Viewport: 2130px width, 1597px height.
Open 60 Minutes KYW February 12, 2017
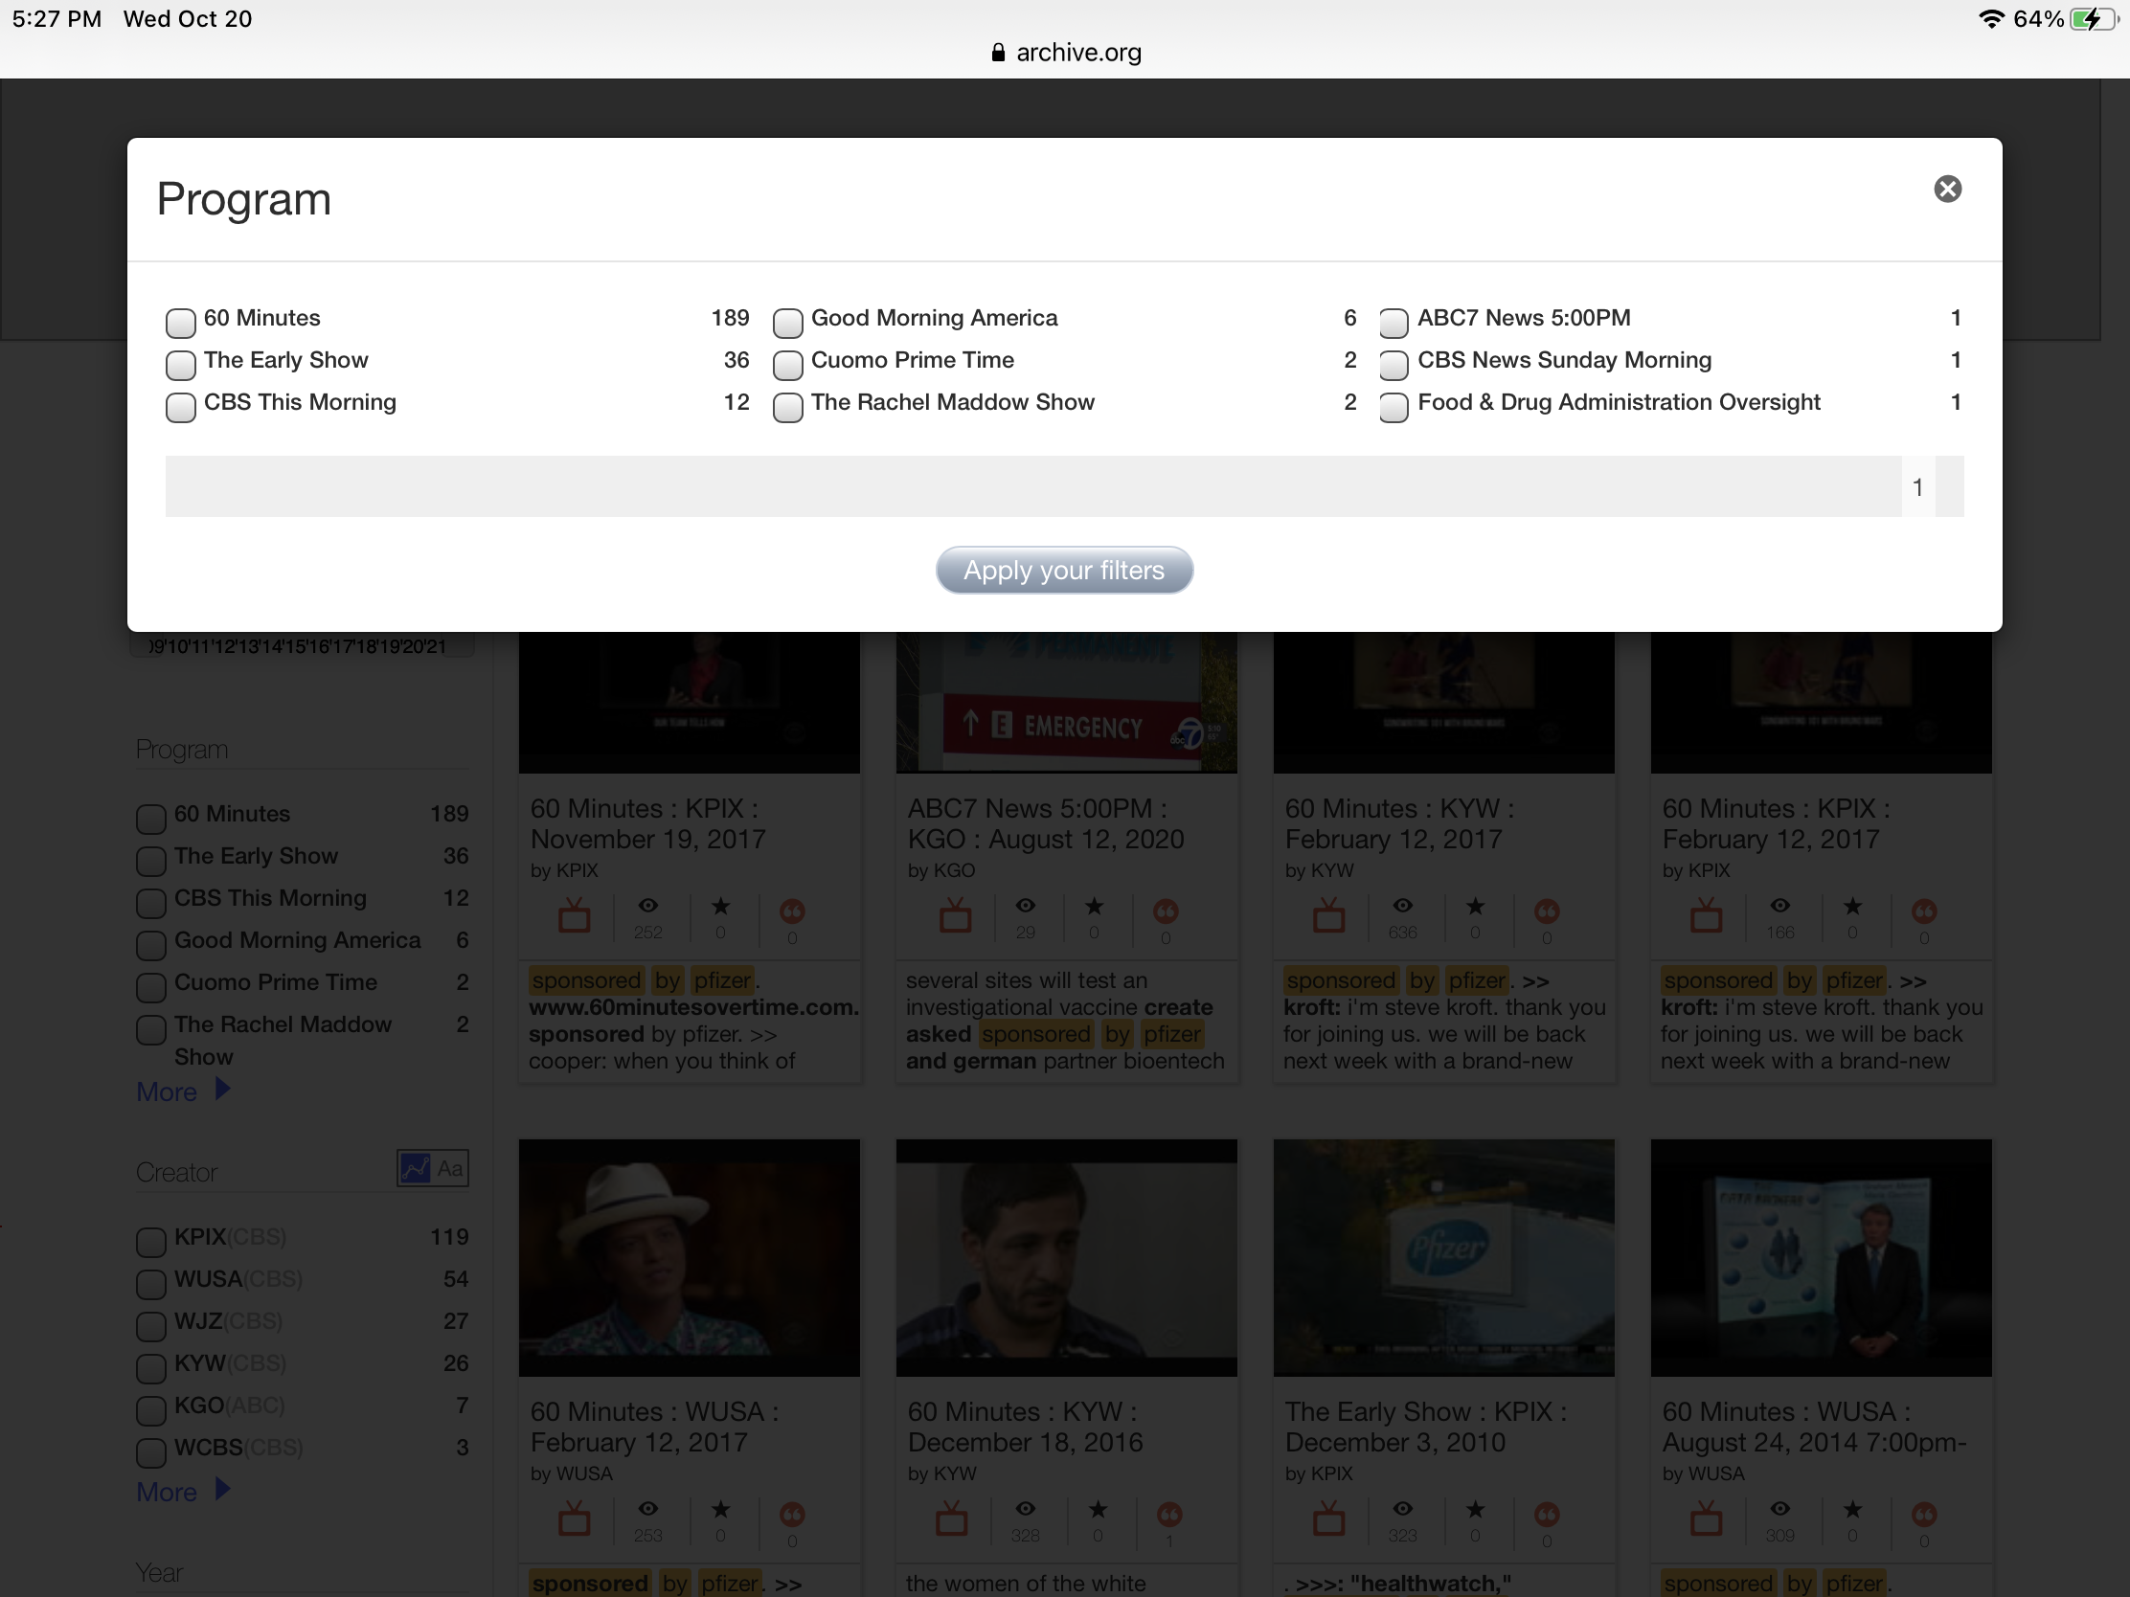click(x=1399, y=824)
